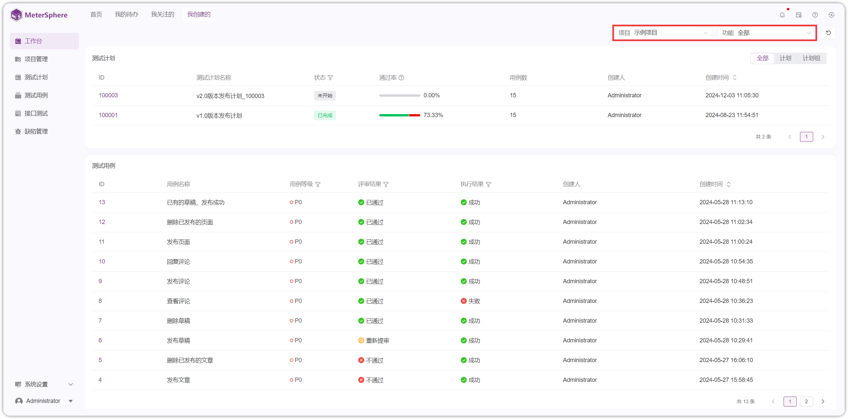
Task: Sort test cases by 创建时间 arrows
Action: click(728, 185)
